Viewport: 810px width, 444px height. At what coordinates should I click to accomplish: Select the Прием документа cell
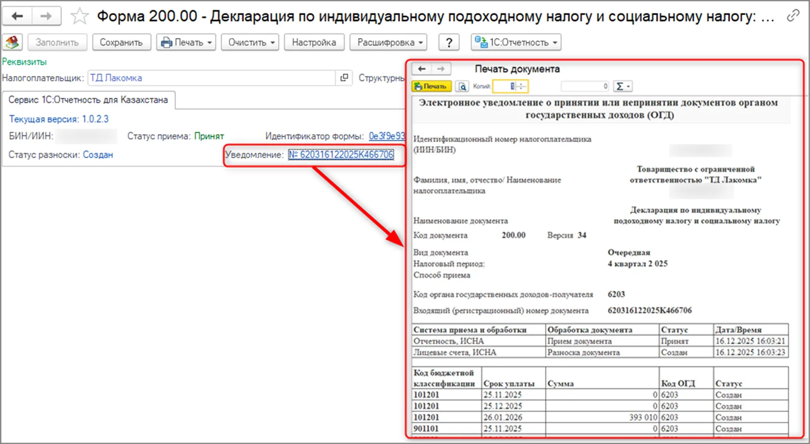point(602,341)
